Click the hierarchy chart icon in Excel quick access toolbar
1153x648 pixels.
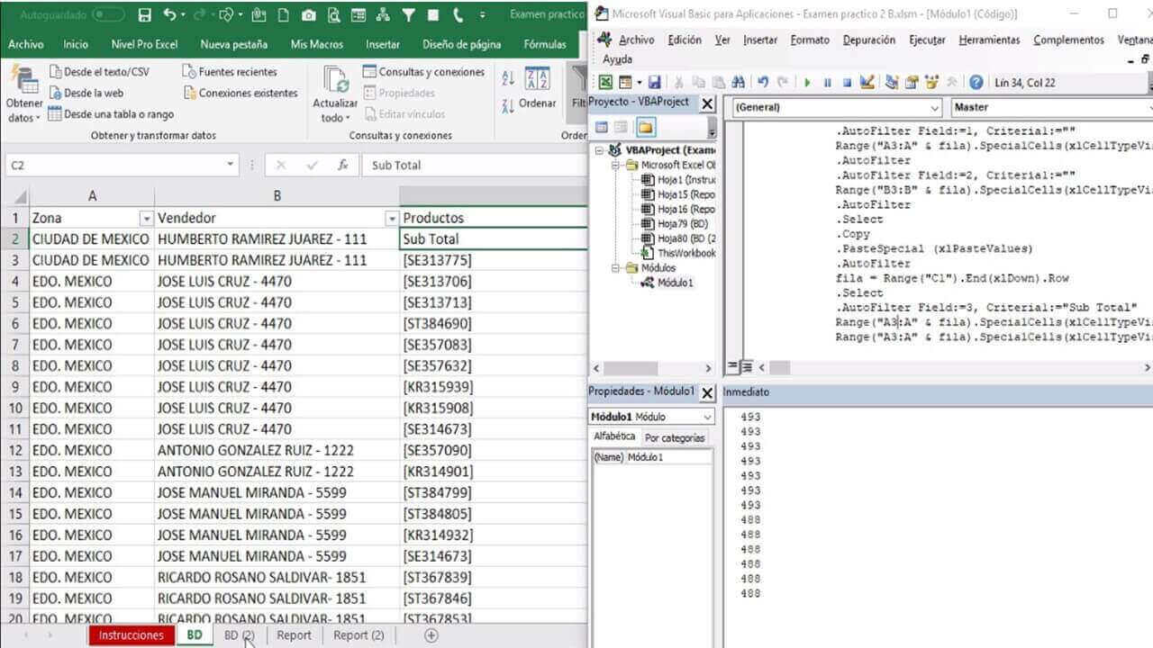tap(383, 15)
